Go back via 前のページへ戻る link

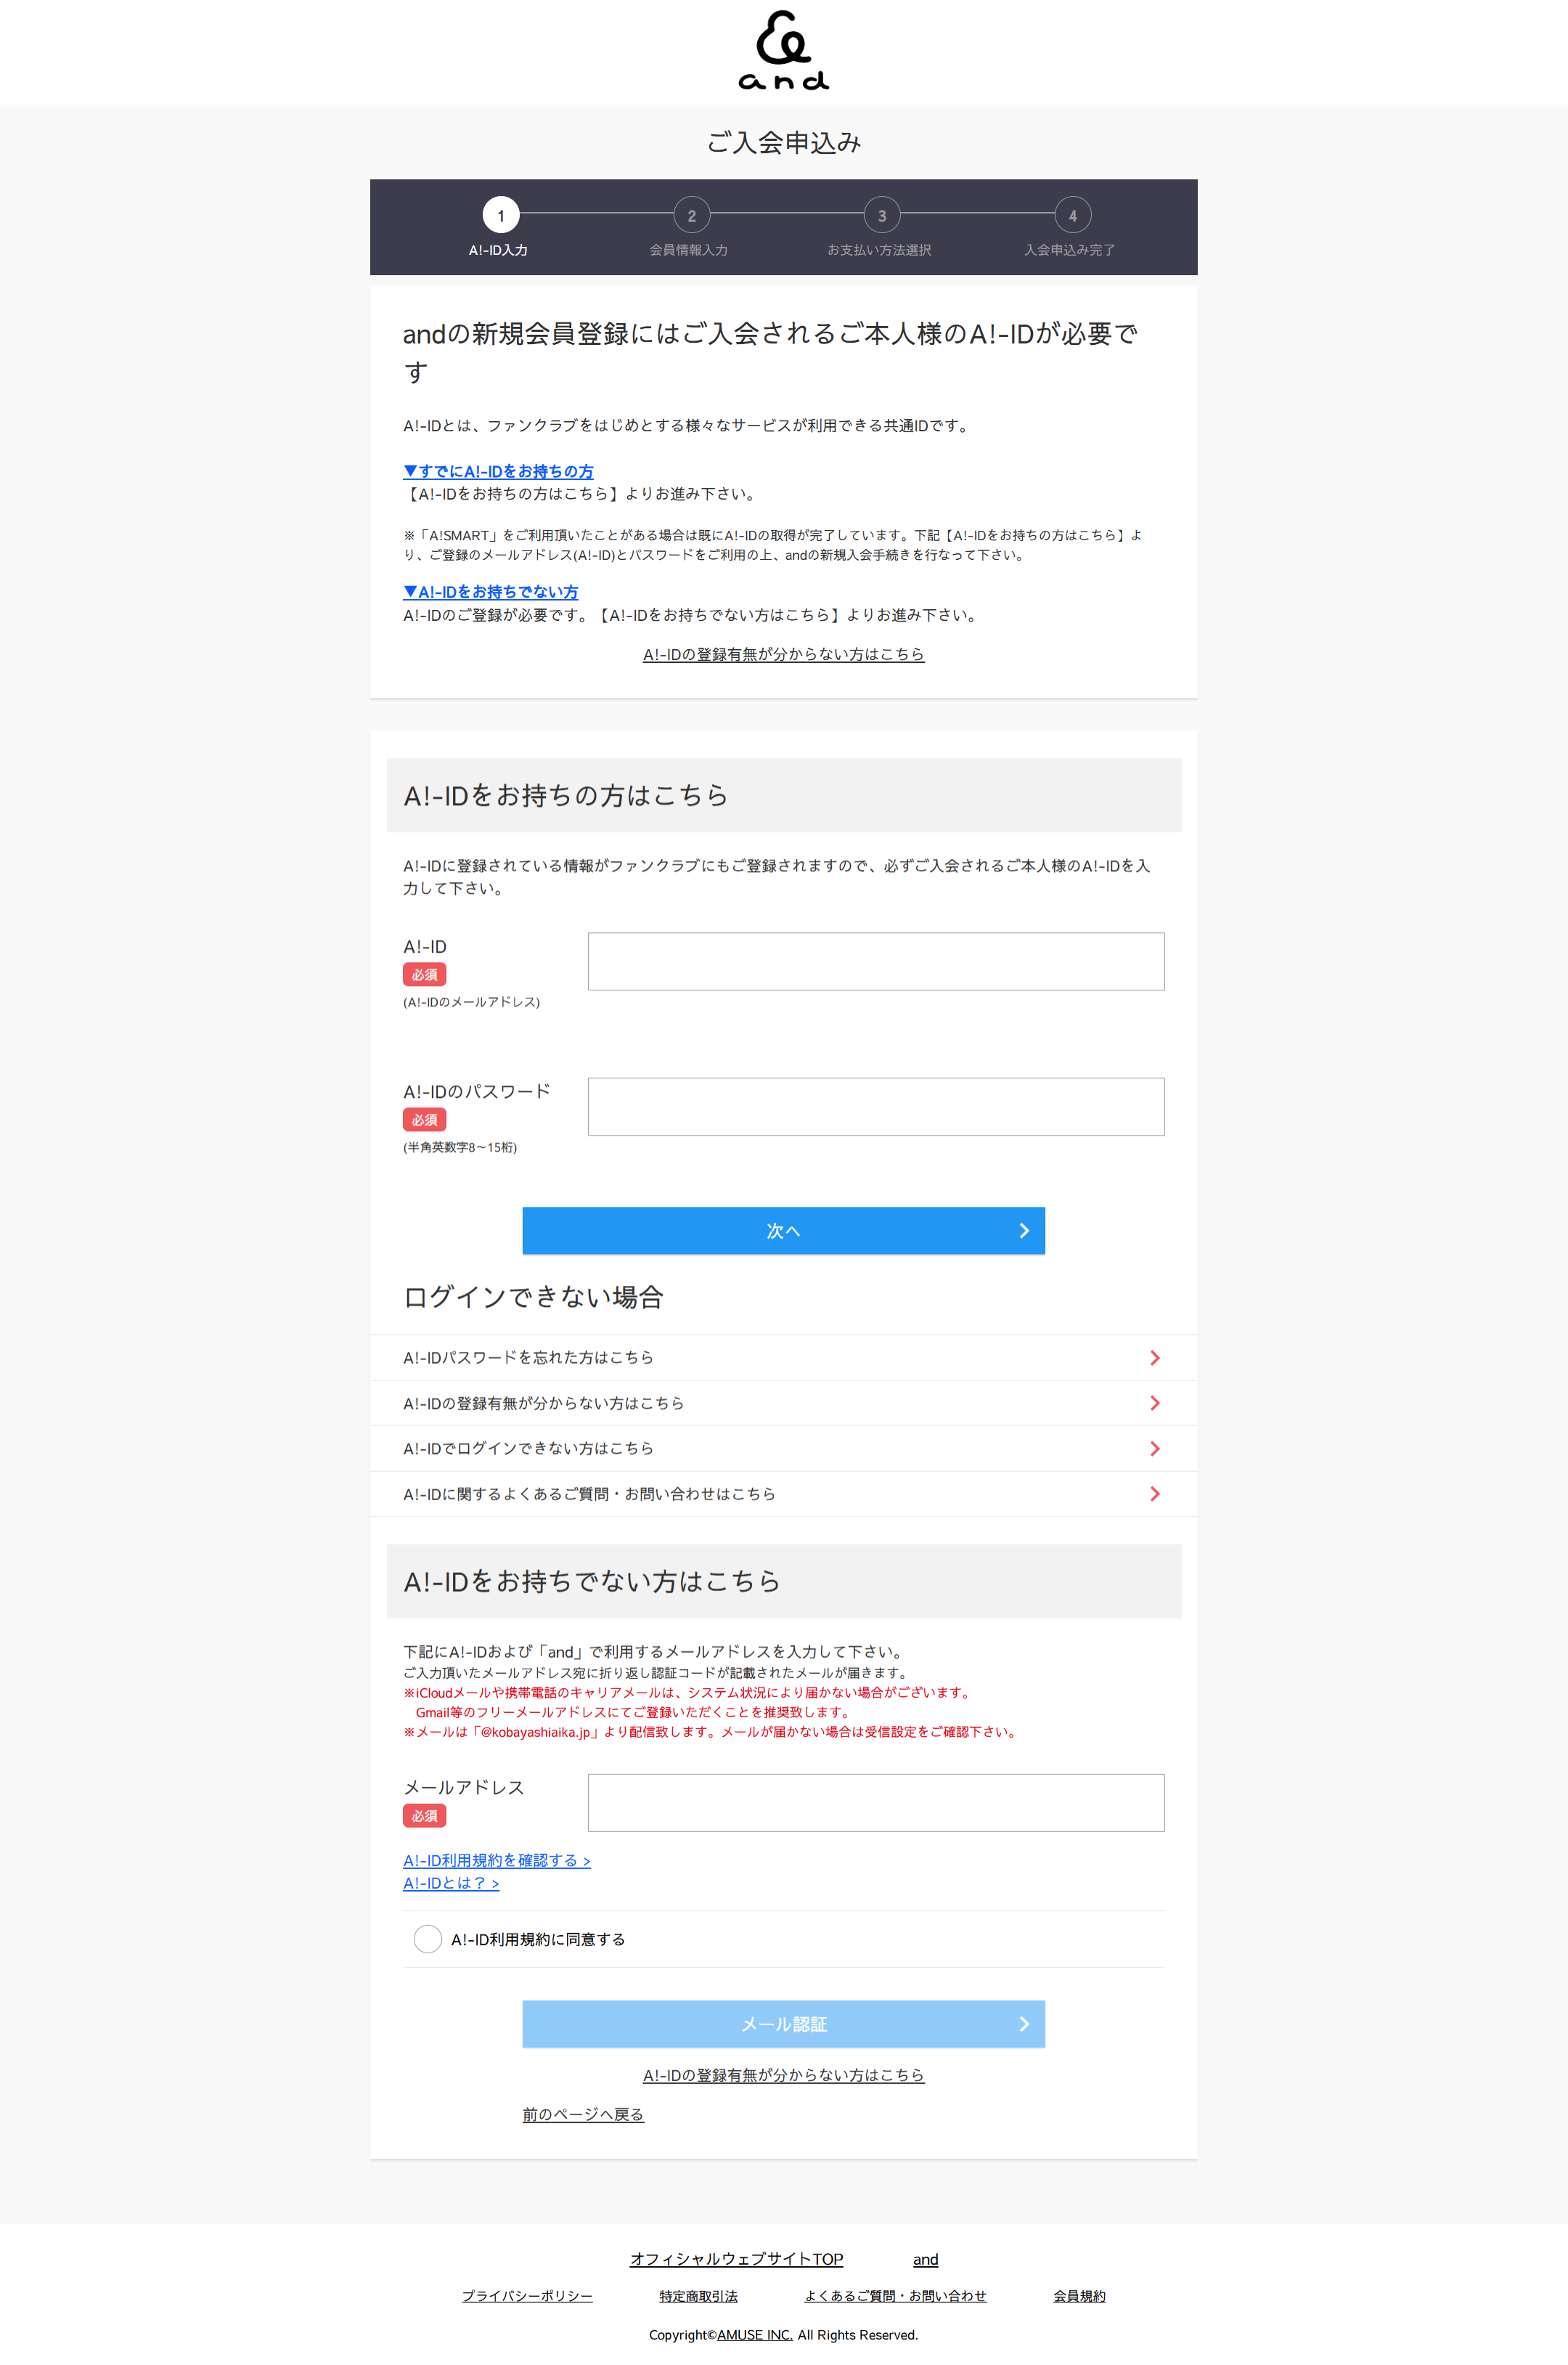click(x=583, y=2114)
